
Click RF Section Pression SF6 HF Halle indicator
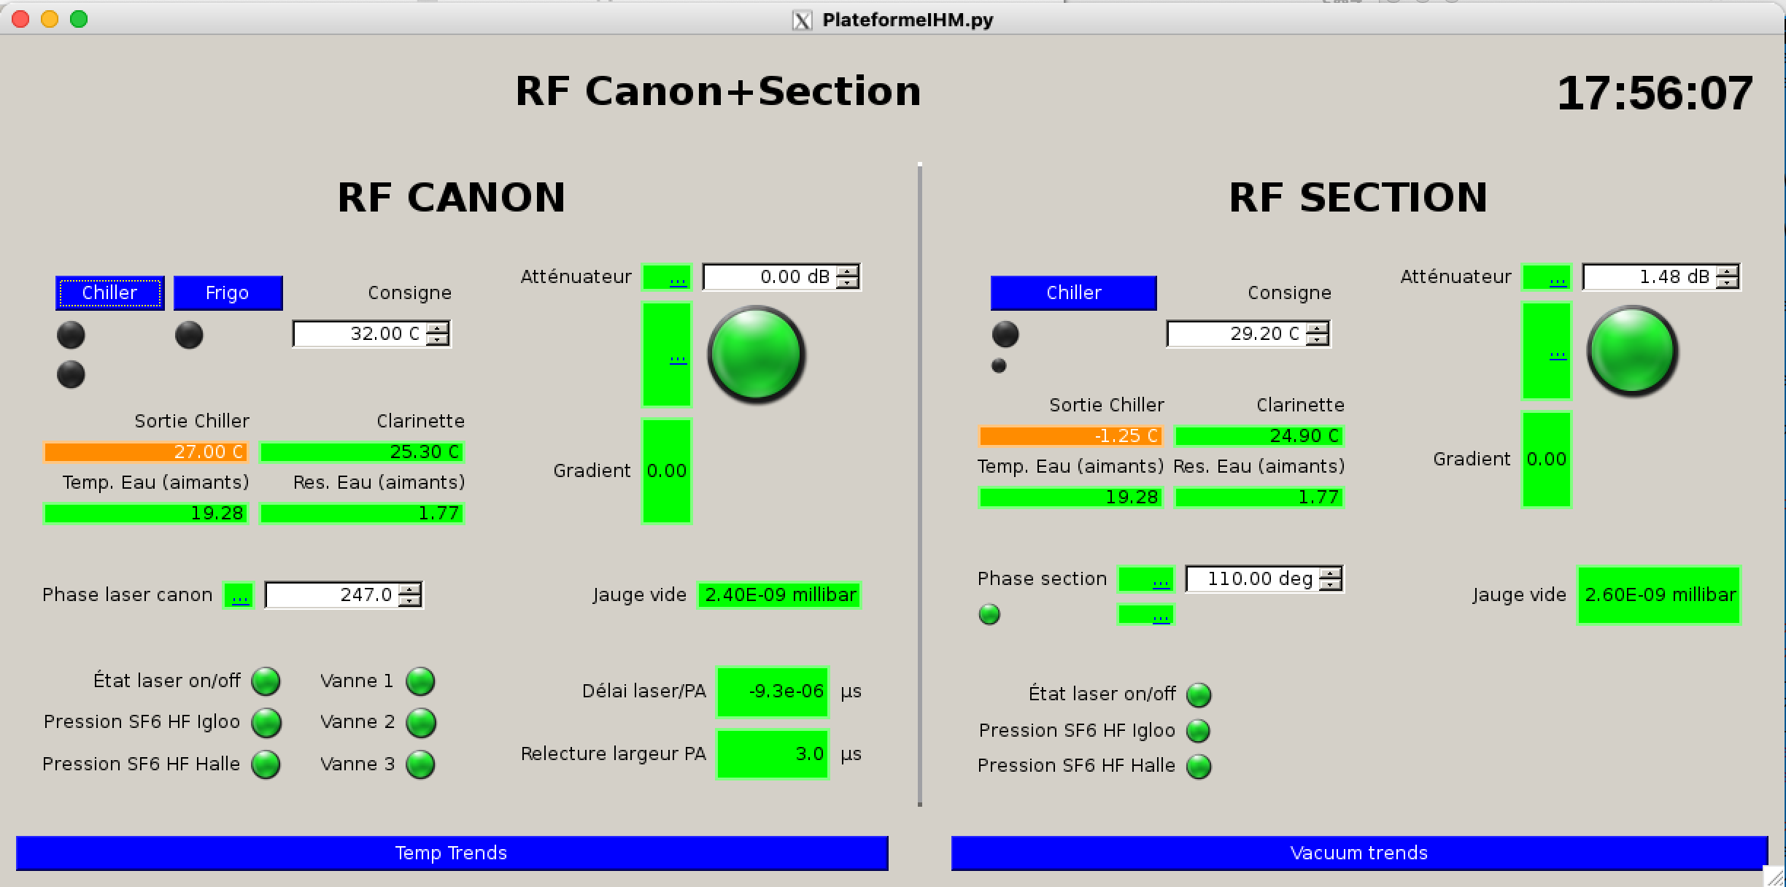(1199, 767)
